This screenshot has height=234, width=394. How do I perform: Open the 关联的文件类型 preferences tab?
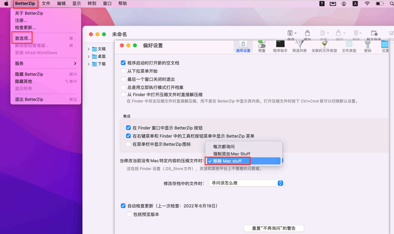324,45
